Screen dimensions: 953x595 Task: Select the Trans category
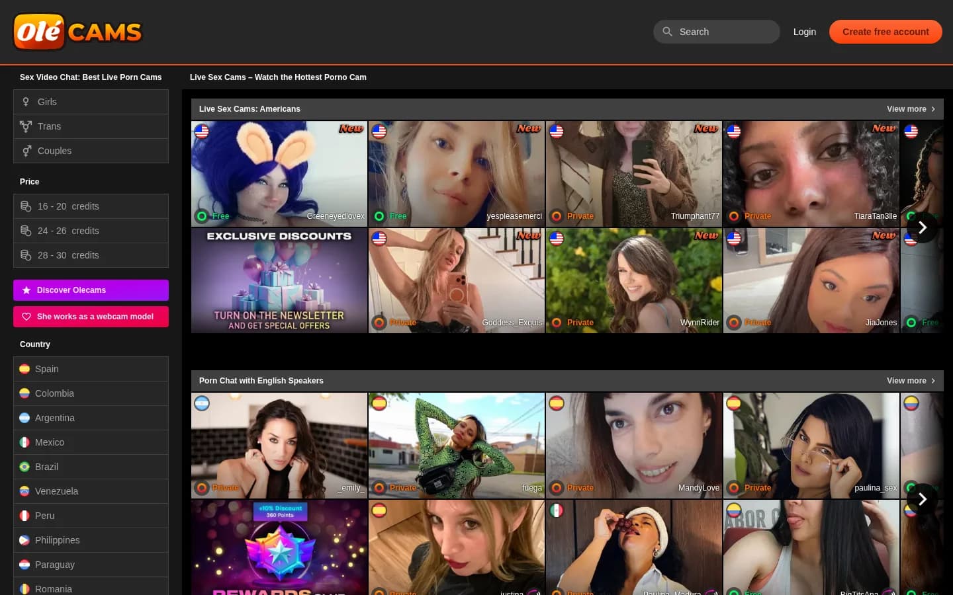pos(91,126)
